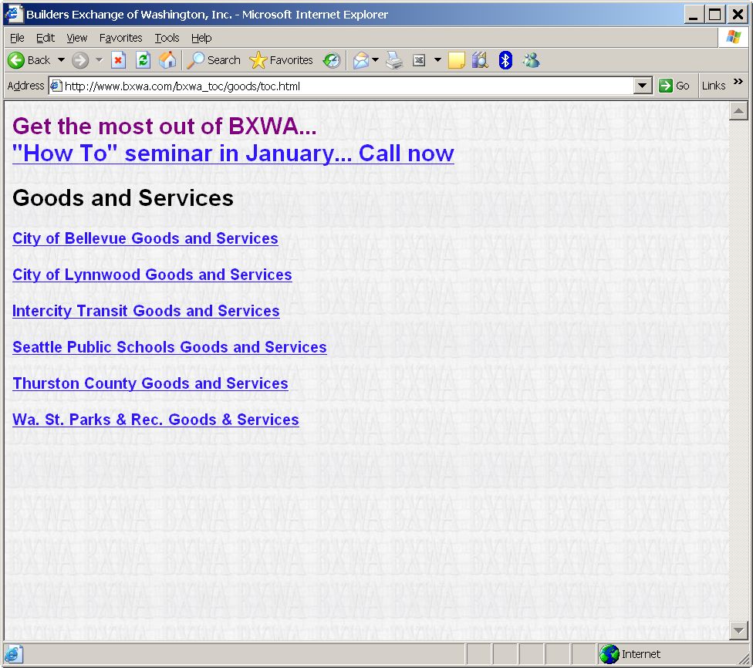Open the Favorites menu
753x668 pixels.
point(120,38)
